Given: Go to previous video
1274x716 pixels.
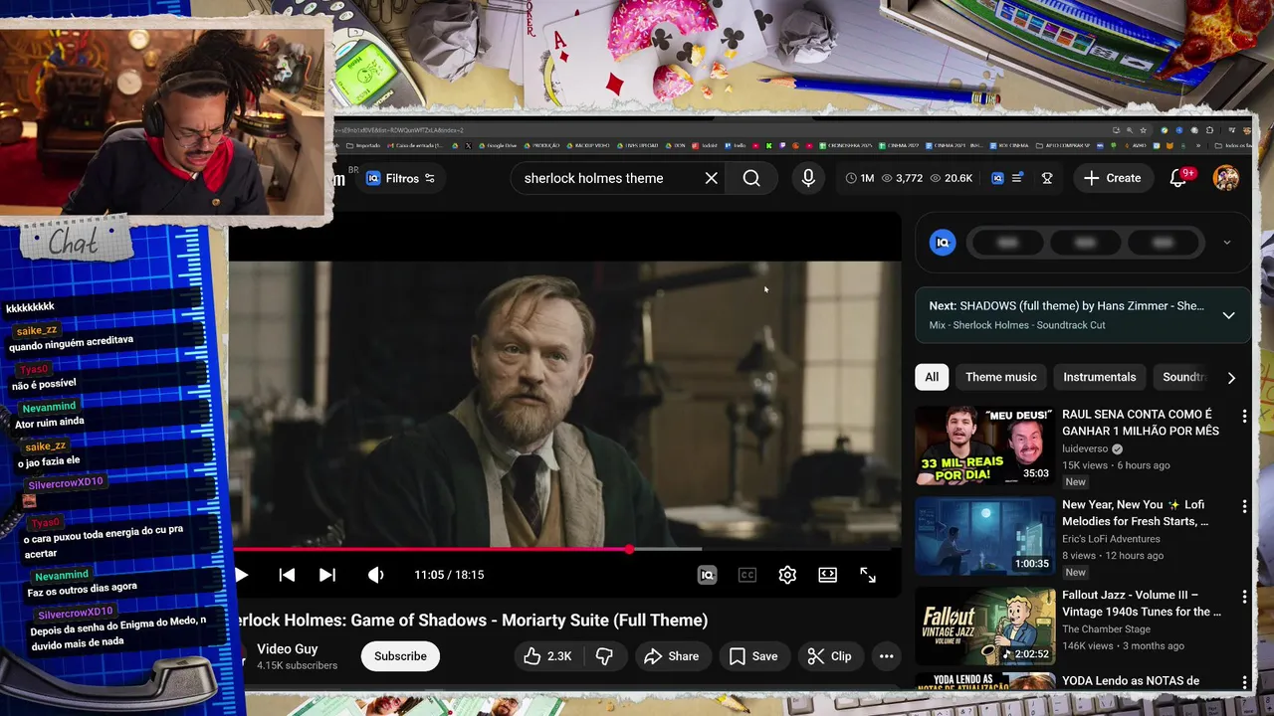Looking at the screenshot, I should click(x=287, y=575).
